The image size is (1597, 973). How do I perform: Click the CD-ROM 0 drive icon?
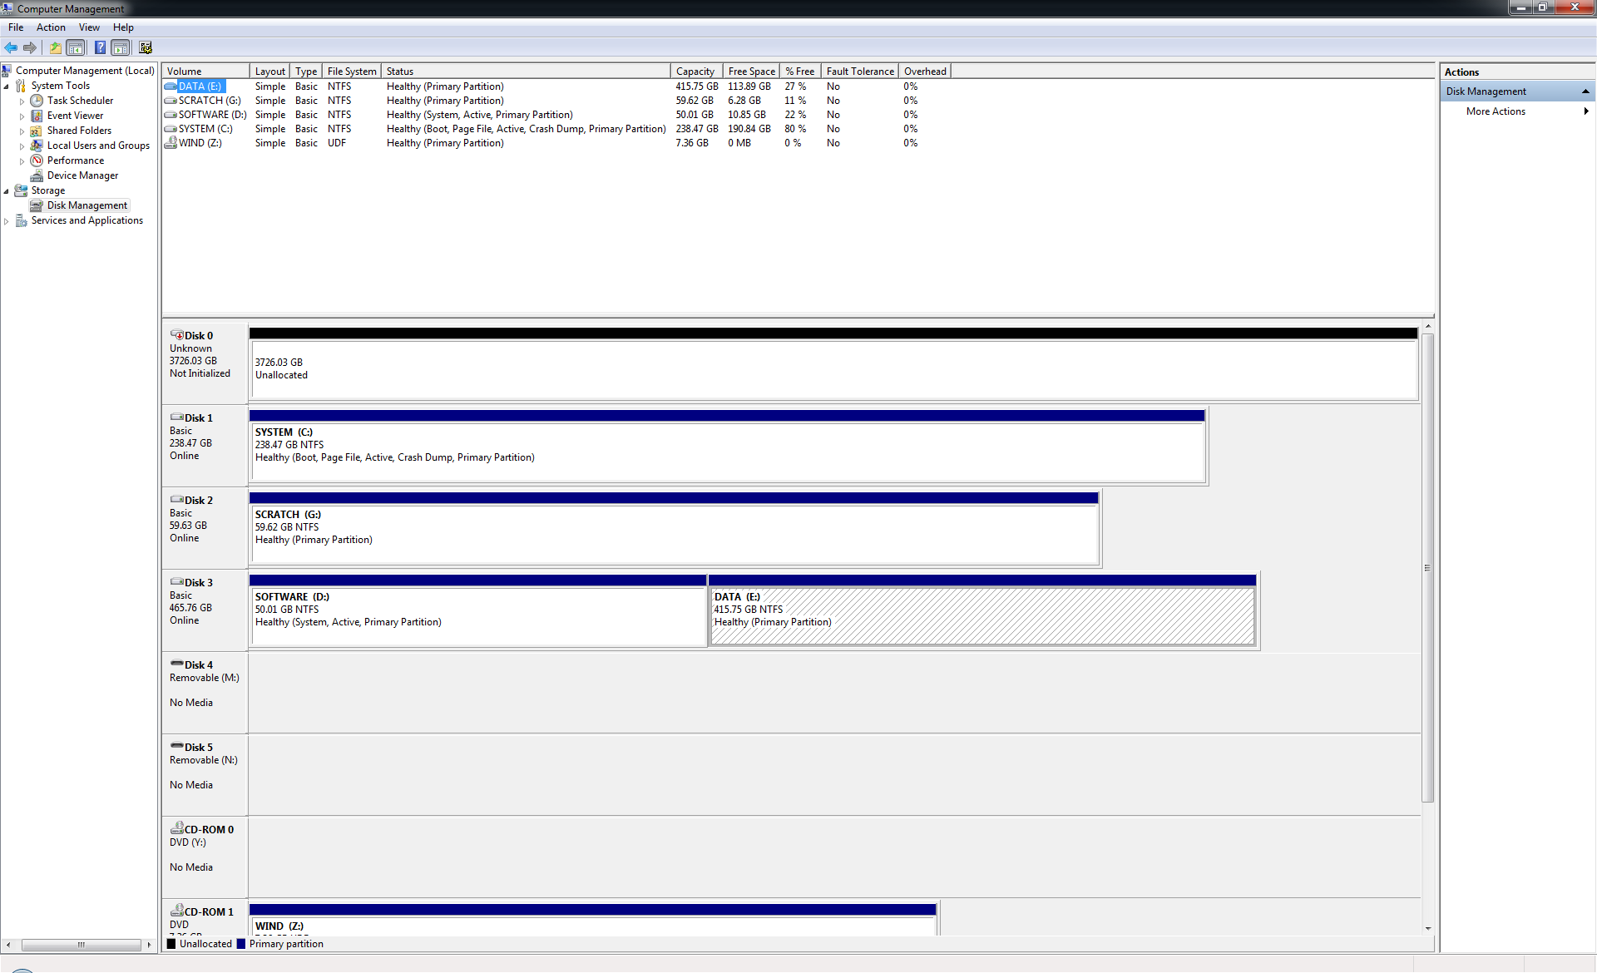pyautogui.click(x=176, y=828)
